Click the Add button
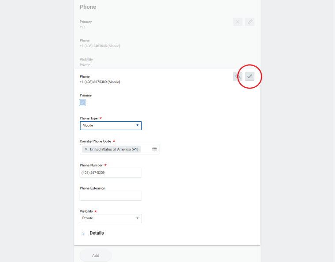Screen dimensions: 335x262 96,255
